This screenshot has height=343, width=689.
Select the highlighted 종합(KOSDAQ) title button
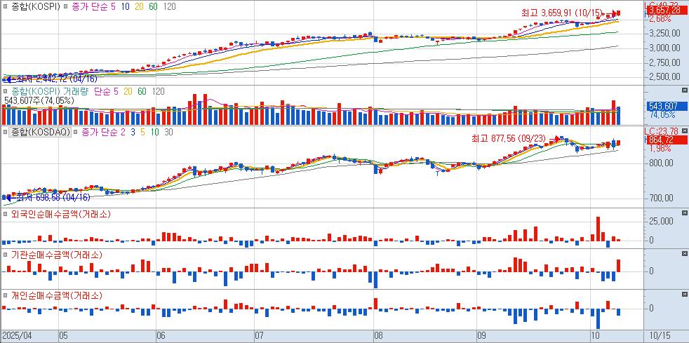pos(40,132)
